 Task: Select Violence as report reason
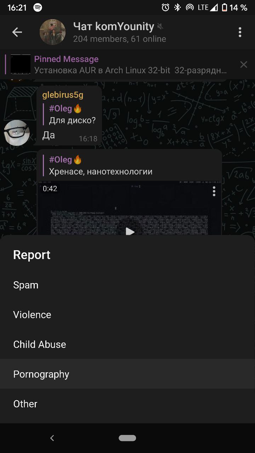coord(127,315)
